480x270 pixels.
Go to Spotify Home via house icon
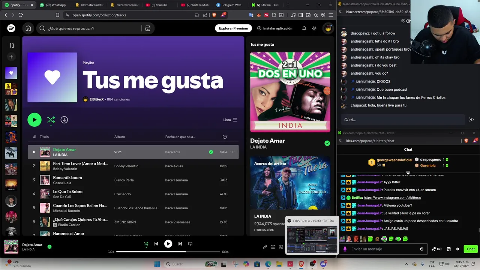point(28,28)
